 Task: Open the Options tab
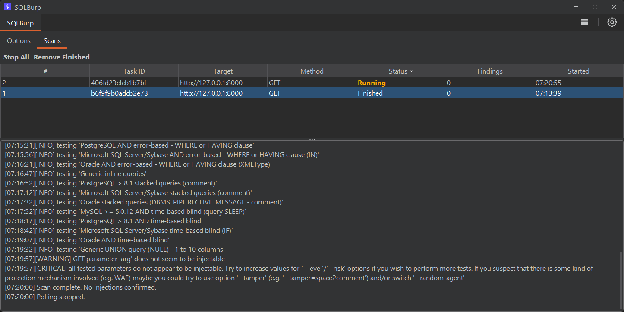pos(19,41)
